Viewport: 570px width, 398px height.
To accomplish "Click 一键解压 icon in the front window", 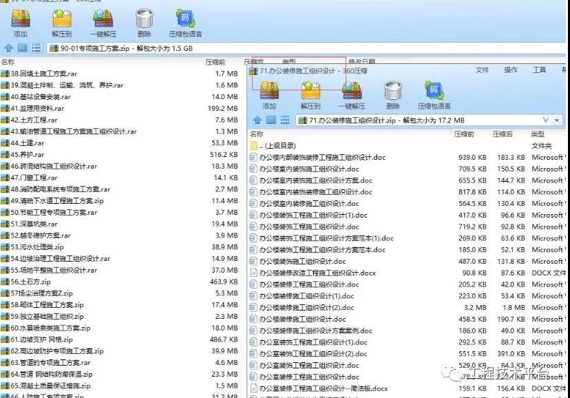I will [352, 94].
